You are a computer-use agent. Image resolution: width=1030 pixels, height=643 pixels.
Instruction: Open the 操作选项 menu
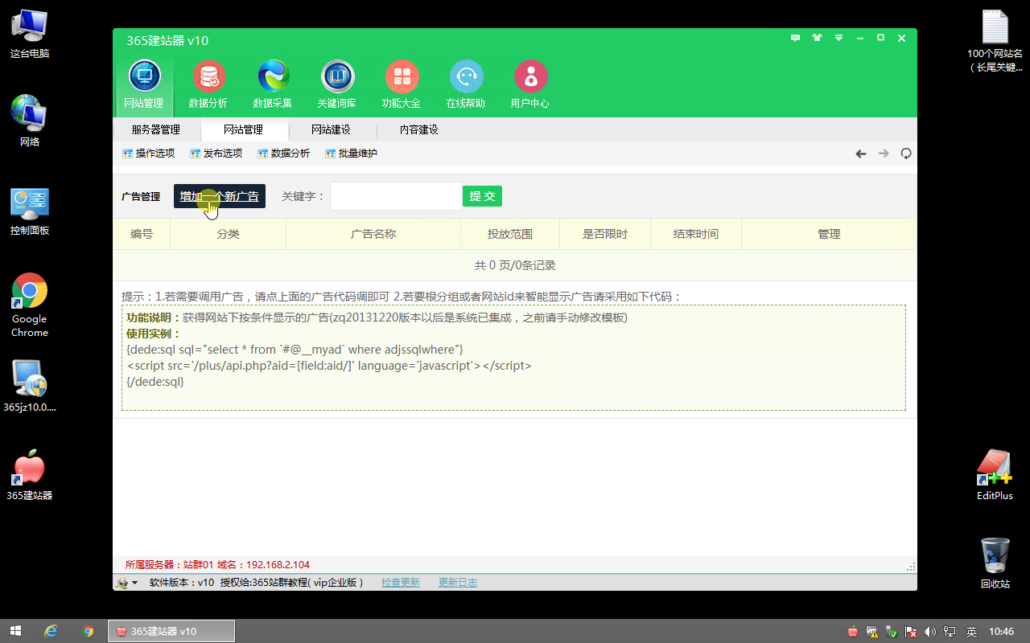click(149, 154)
